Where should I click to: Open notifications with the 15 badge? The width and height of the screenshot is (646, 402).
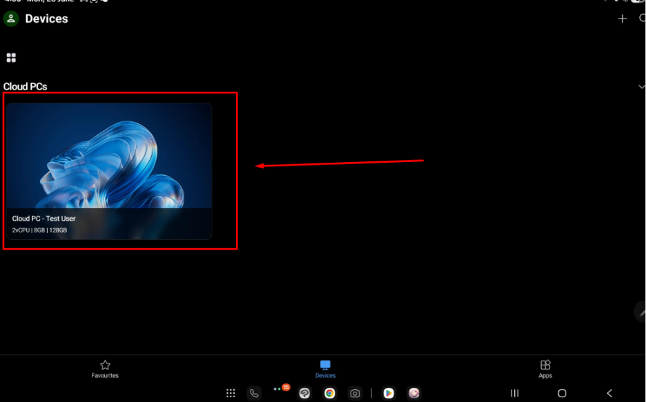click(282, 388)
